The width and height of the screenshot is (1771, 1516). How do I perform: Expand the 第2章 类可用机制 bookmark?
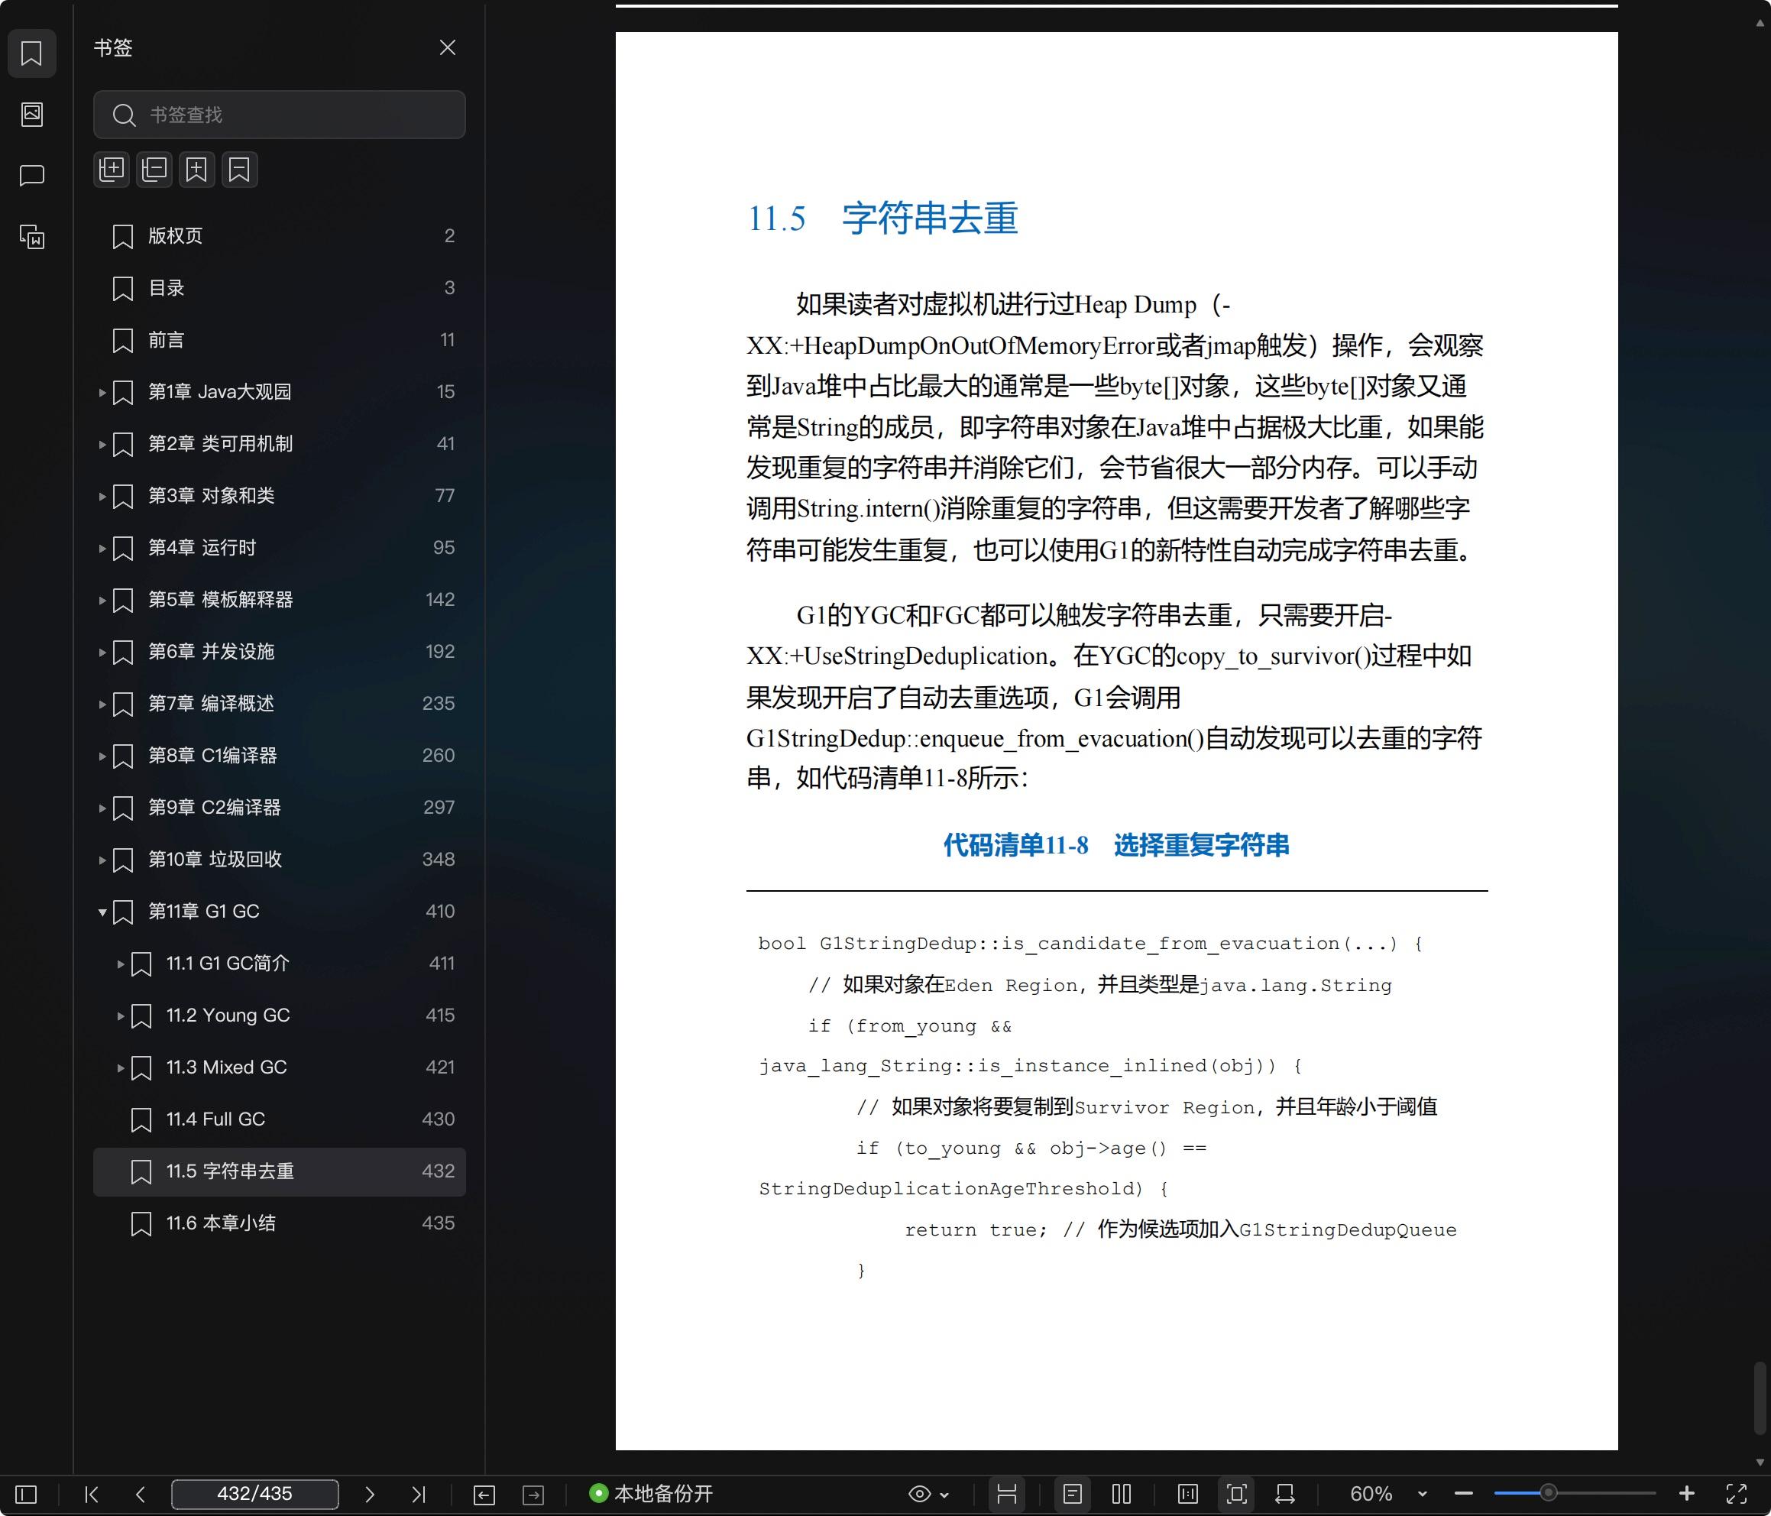click(x=102, y=445)
